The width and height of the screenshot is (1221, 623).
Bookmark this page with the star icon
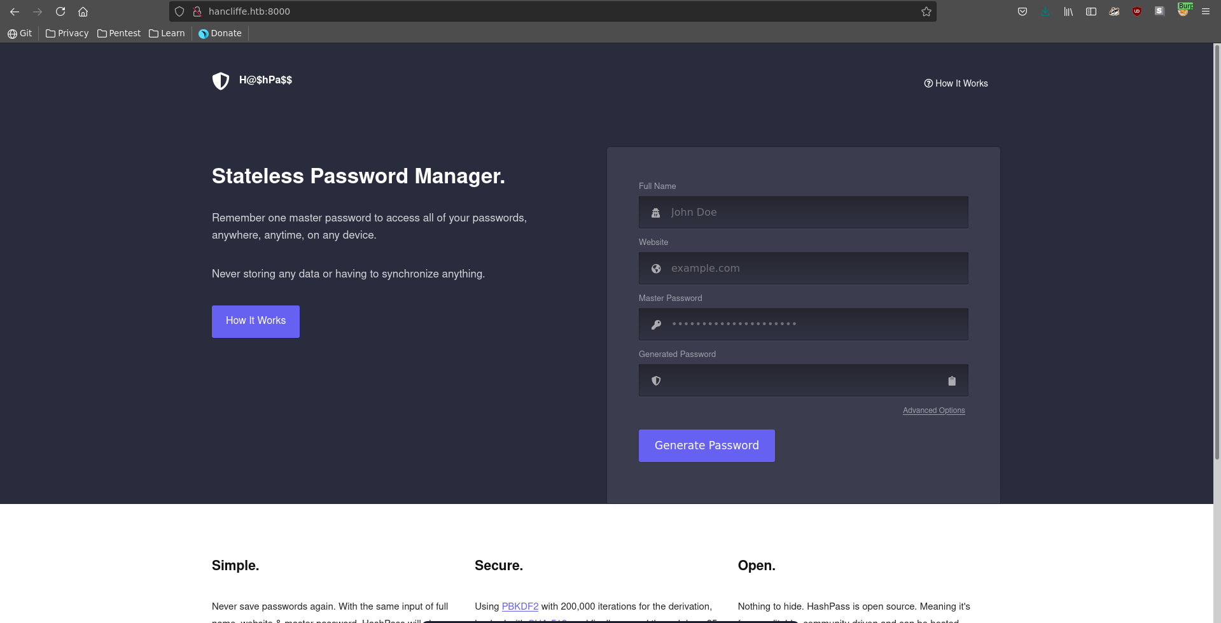[x=926, y=11]
